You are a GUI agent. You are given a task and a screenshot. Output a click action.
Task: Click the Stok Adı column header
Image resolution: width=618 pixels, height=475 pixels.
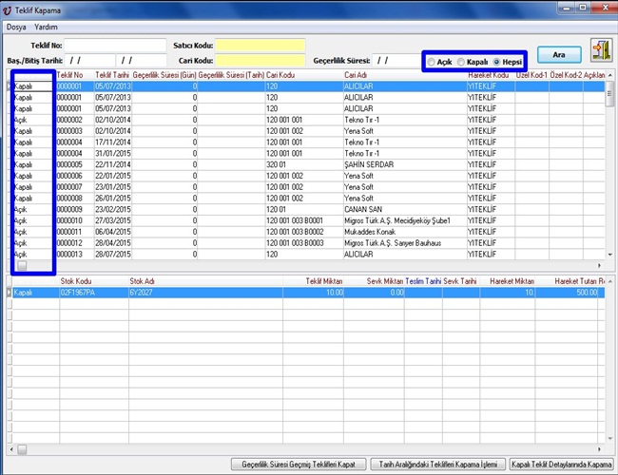[x=142, y=281]
